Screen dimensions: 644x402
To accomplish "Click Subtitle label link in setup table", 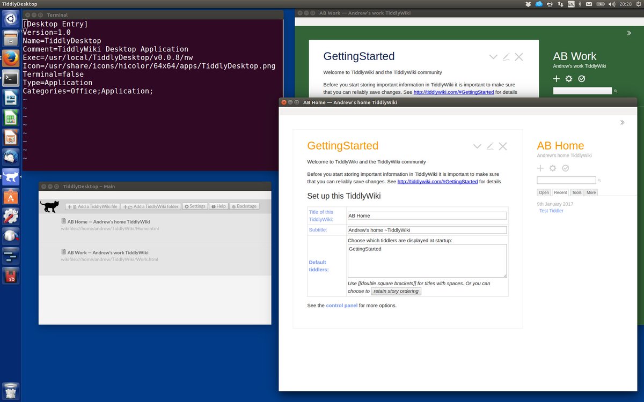I will pos(319,230).
